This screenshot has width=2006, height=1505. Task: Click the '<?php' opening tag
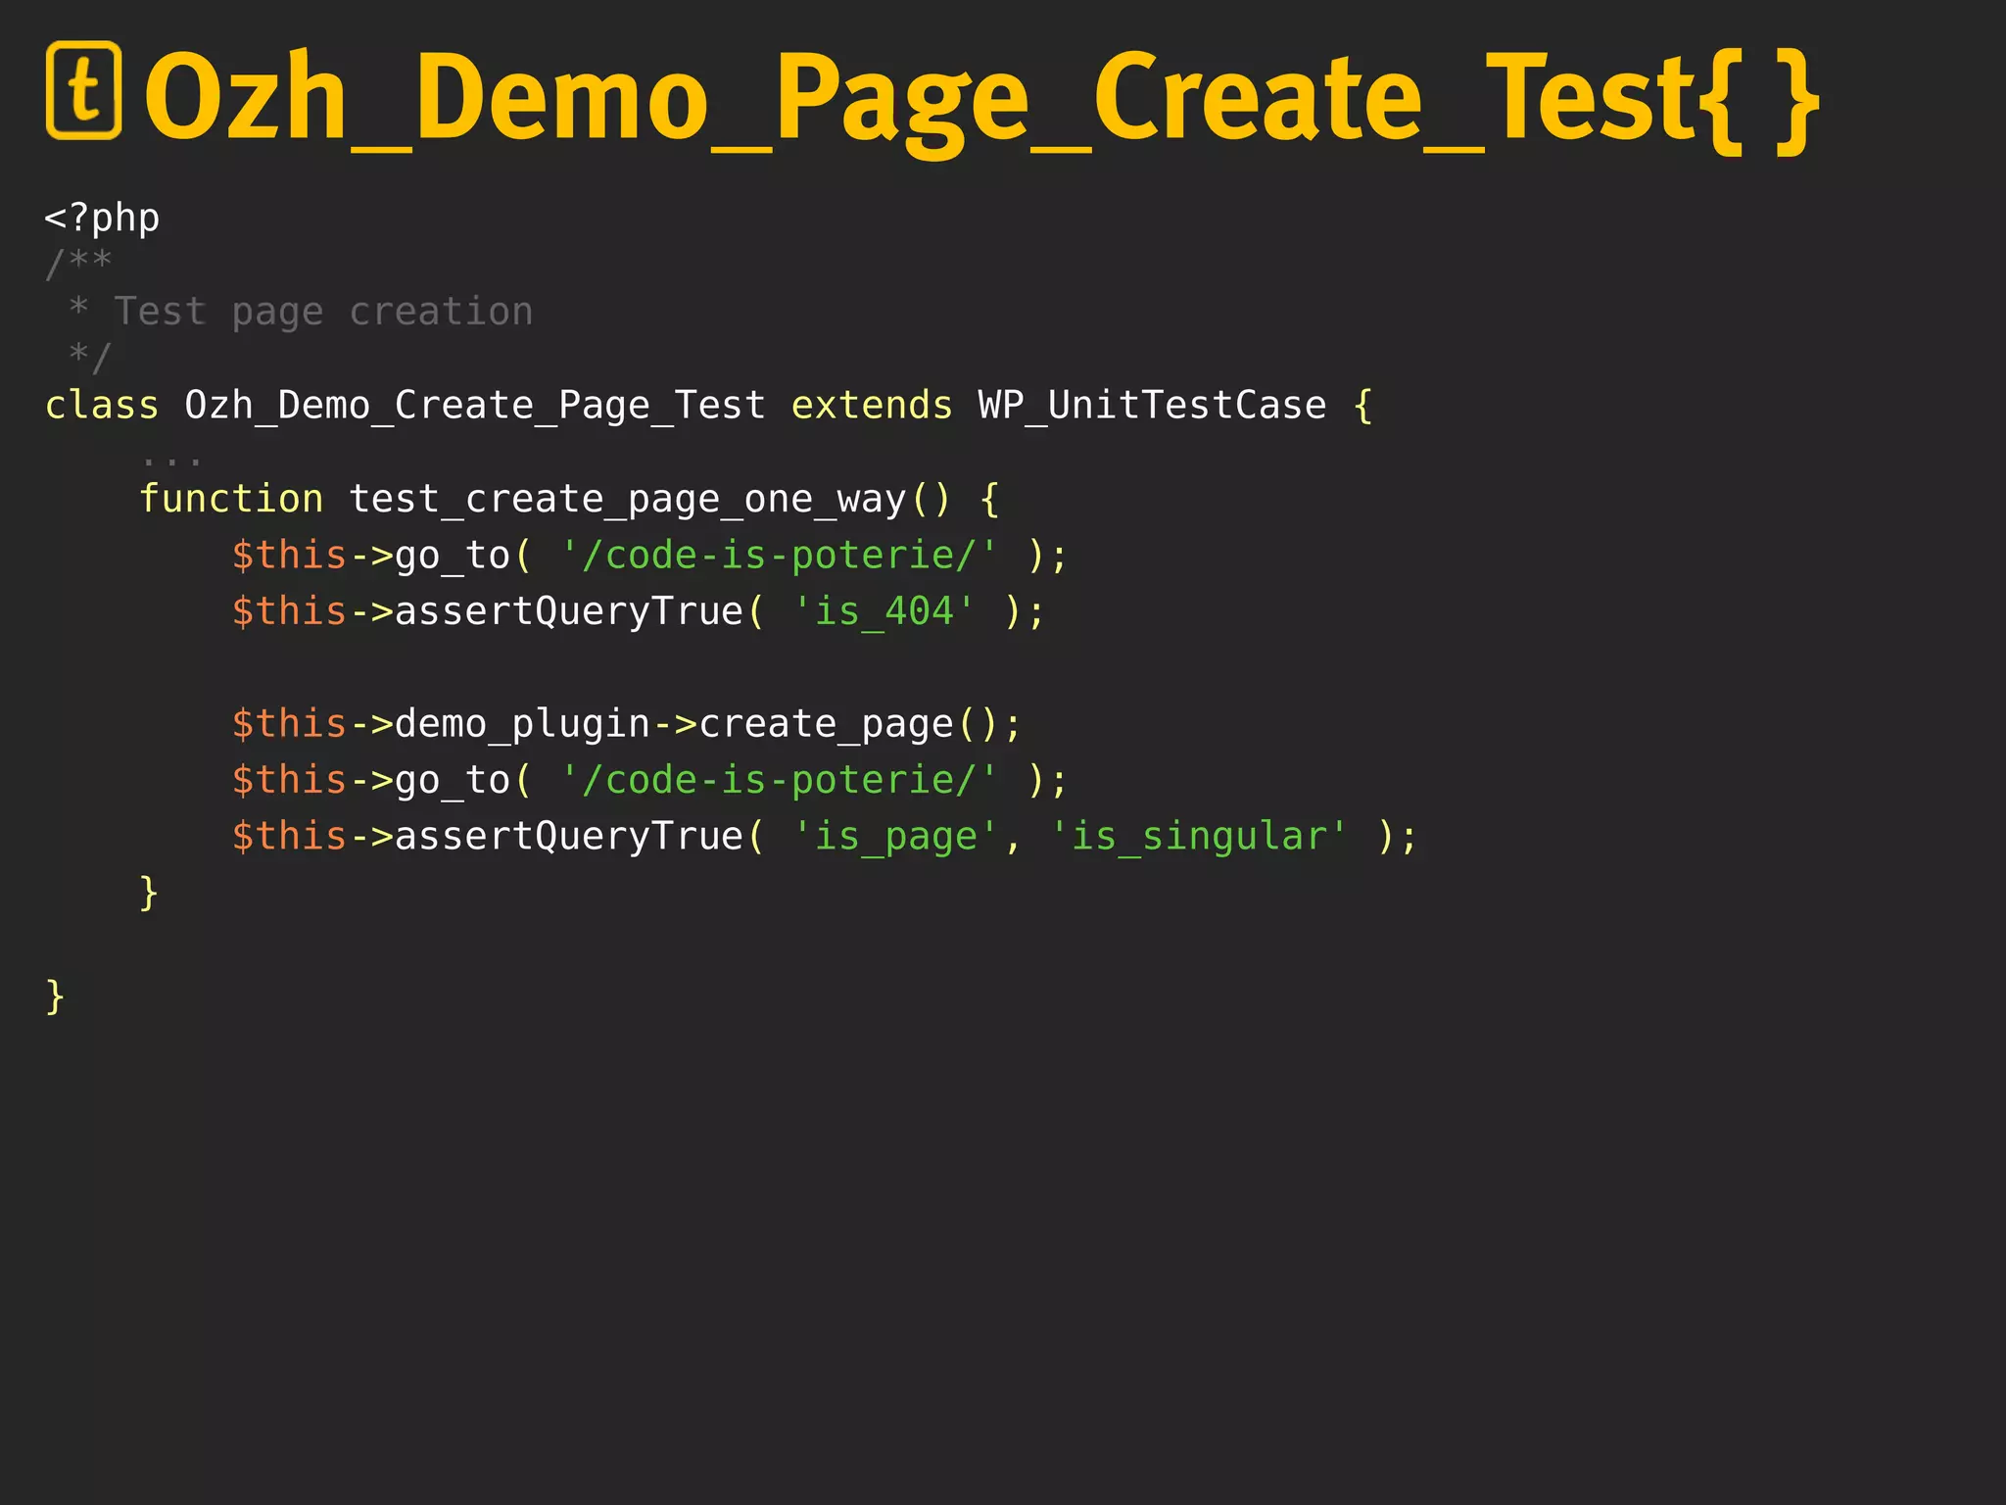tap(102, 218)
